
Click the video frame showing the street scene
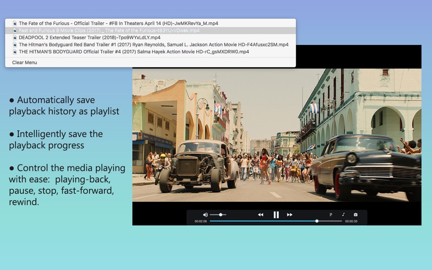coord(277,135)
